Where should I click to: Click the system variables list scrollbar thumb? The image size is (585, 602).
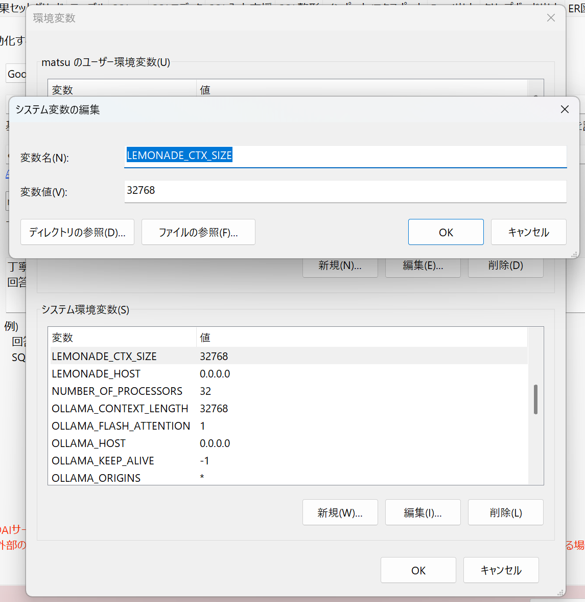click(x=535, y=399)
